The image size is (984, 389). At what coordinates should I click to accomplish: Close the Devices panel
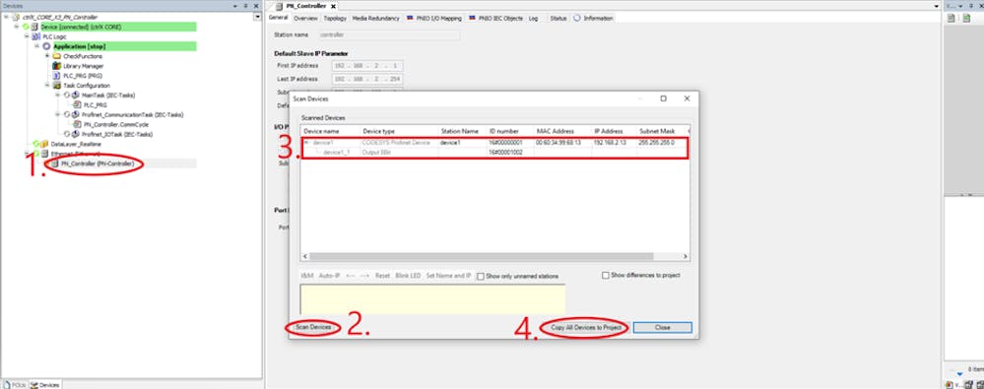click(255, 6)
